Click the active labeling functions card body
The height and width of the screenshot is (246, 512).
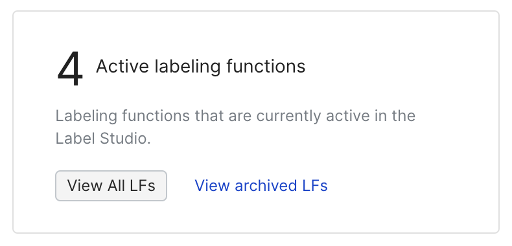(x=256, y=122)
